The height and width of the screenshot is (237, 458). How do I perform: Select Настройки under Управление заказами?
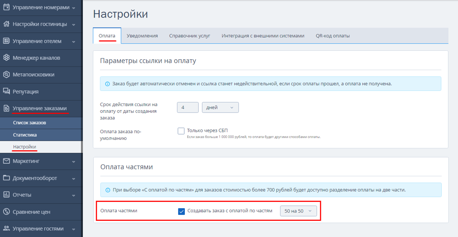tap(41, 147)
